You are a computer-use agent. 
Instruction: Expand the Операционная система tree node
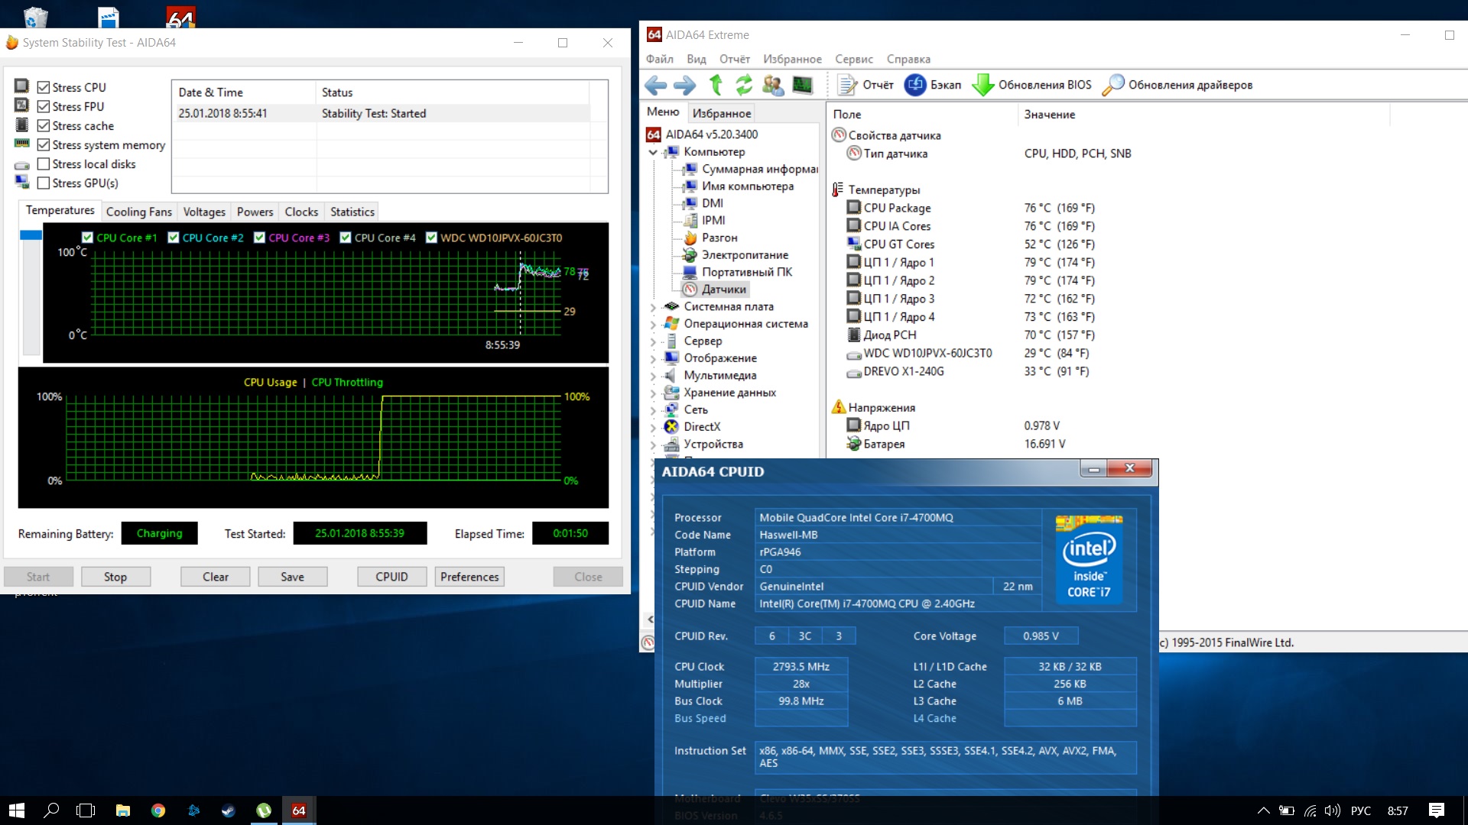(x=653, y=324)
